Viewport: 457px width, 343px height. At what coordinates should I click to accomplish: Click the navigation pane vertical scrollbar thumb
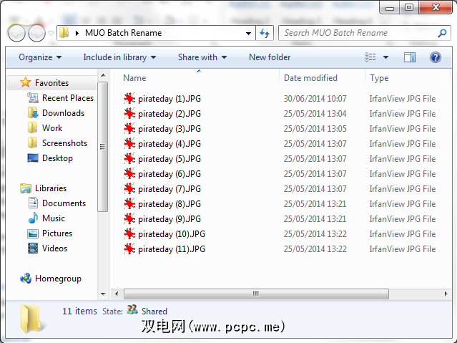click(102, 147)
